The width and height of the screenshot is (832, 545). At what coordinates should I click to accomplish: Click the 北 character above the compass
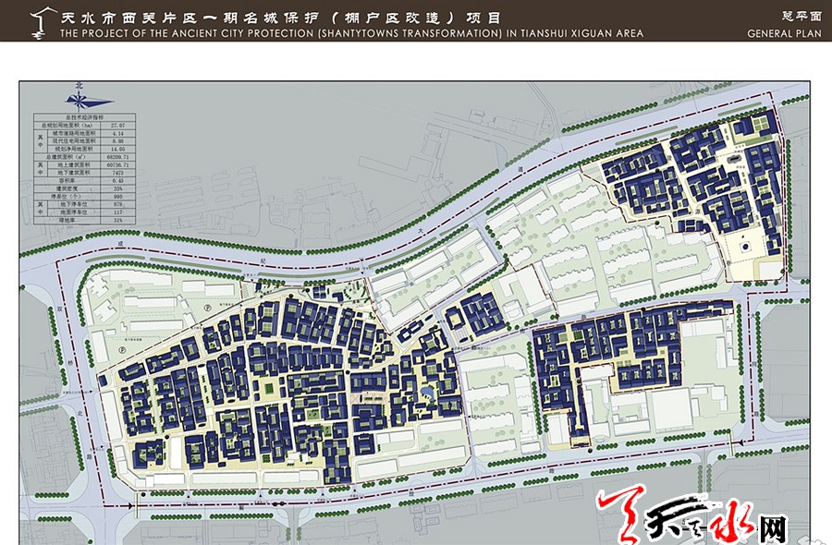(80, 84)
